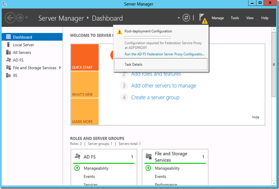Select the QUICK START tile

coord(85,57)
